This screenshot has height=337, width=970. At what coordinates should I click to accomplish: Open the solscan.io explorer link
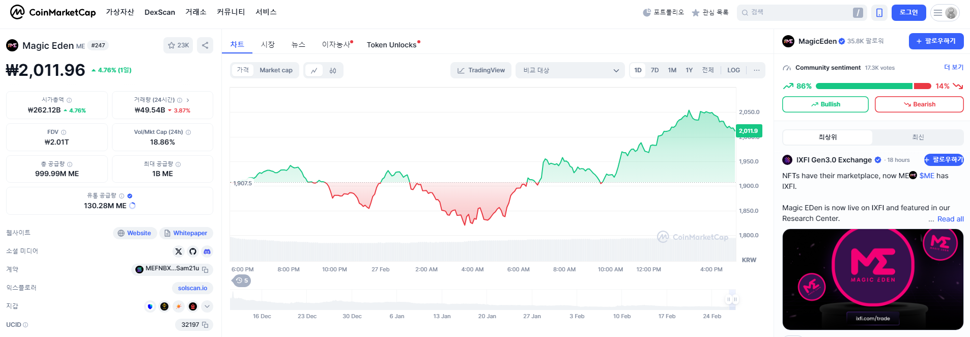(192, 288)
